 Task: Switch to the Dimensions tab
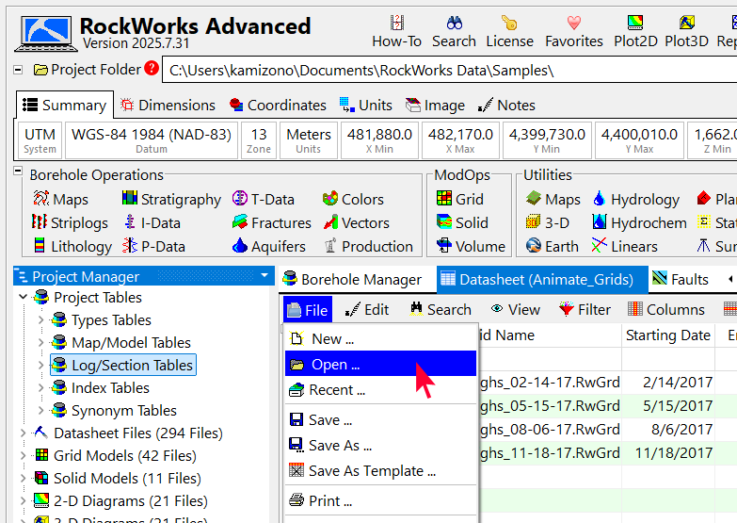click(168, 106)
